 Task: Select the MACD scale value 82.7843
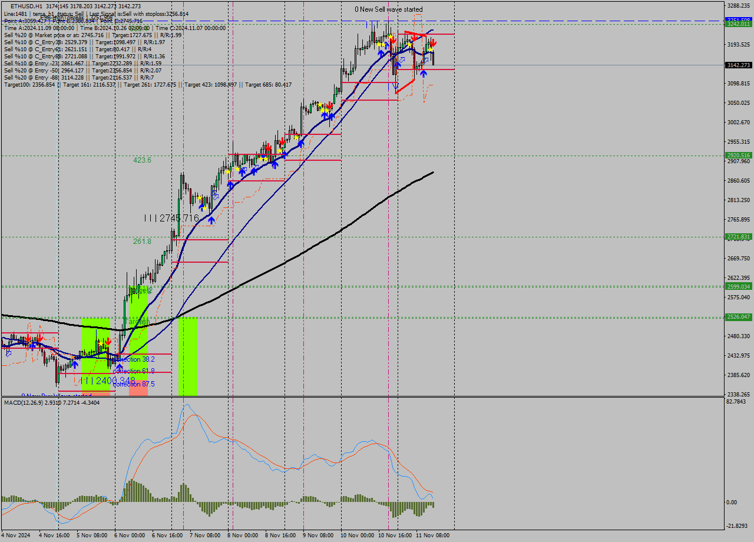tap(736, 402)
